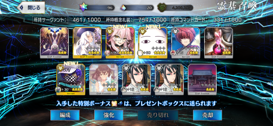Select the white egg-face Servant card
This screenshot has height=126, width=273.
click(153, 43)
